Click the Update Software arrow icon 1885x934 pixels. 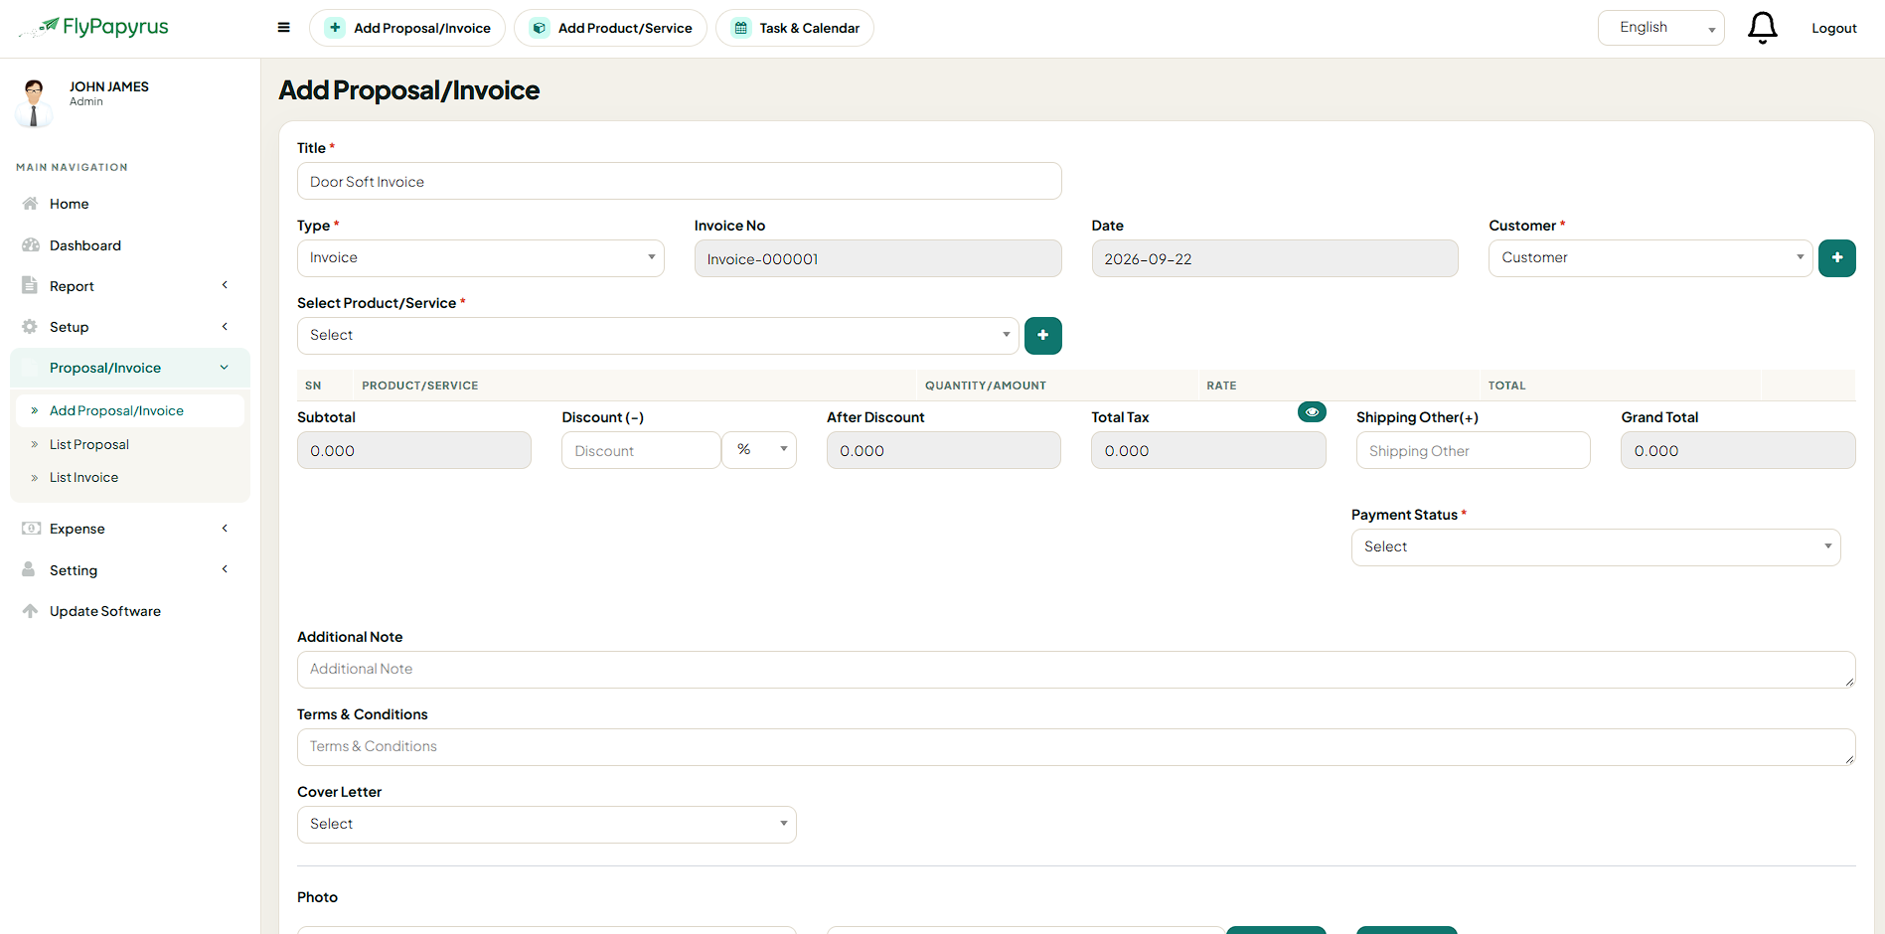click(x=30, y=611)
